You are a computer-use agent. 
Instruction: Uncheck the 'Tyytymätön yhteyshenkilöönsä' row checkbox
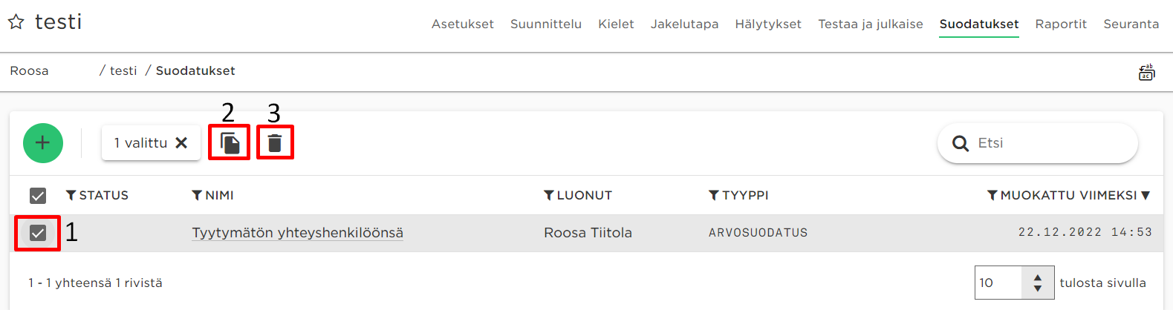point(38,233)
